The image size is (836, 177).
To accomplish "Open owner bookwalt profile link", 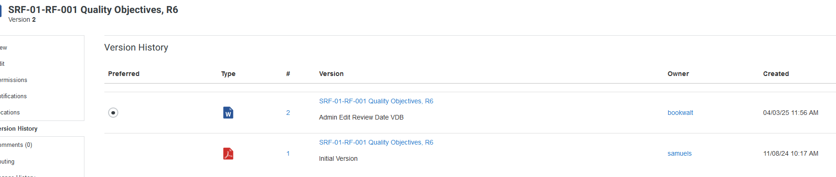I will click(680, 113).
